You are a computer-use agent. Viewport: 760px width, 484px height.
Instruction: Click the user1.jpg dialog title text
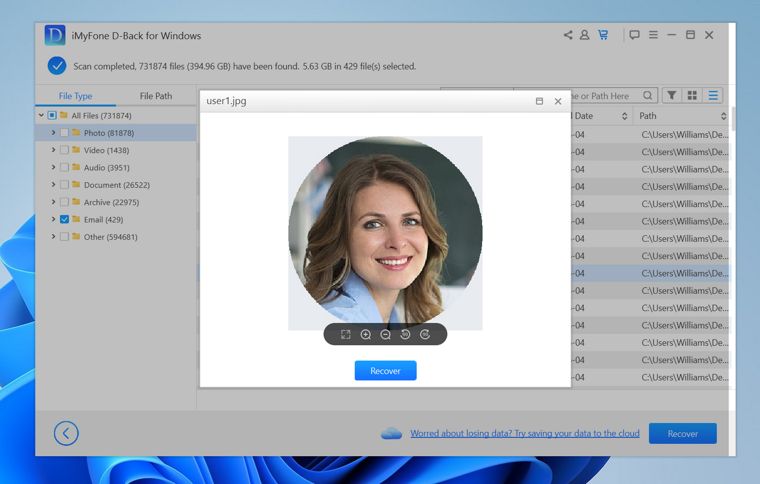pyautogui.click(x=226, y=101)
